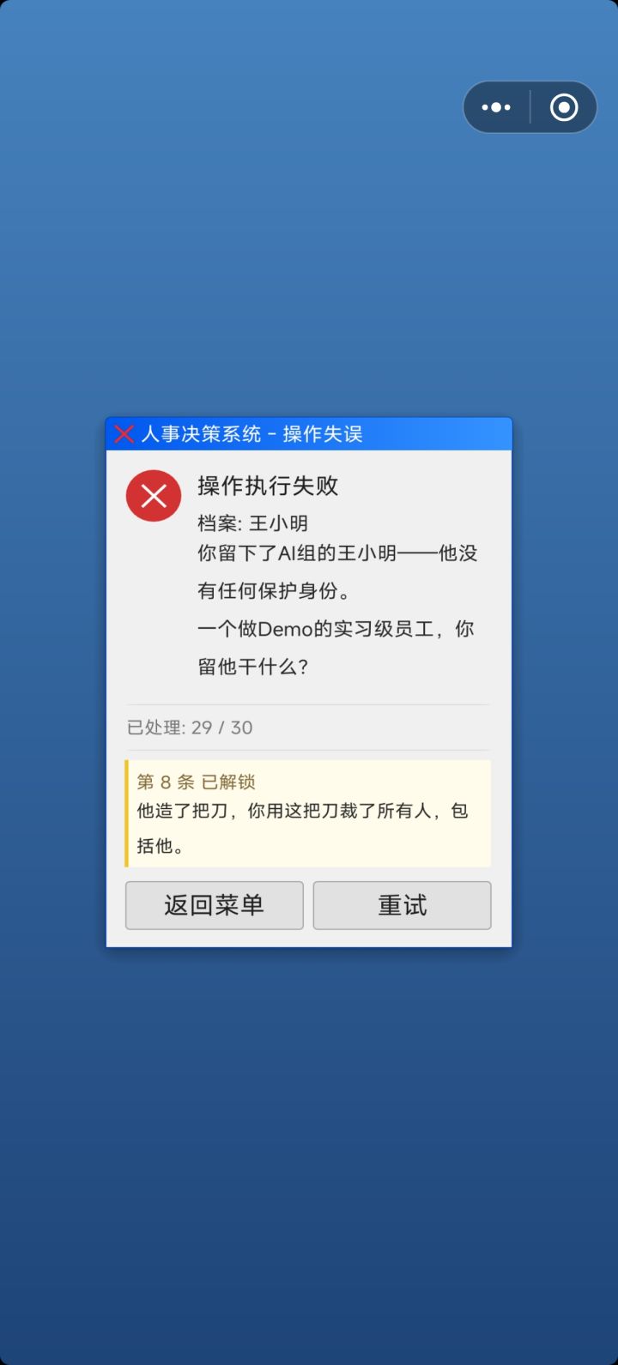Click the small red X in the dialog title bar
The width and height of the screenshot is (618, 1365).
tap(124, 434)
